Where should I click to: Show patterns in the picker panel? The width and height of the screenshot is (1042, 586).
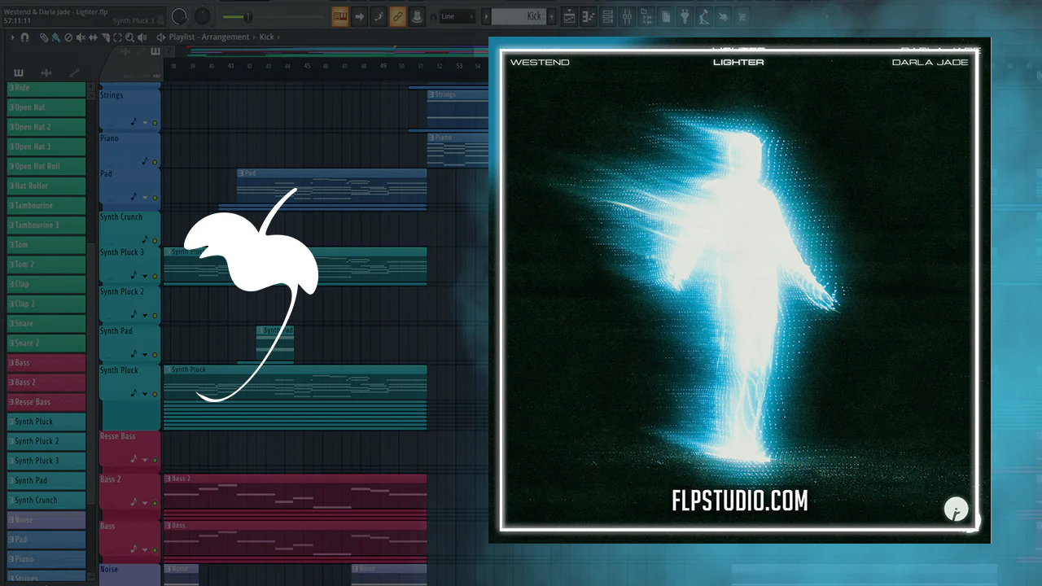(19, 72)
